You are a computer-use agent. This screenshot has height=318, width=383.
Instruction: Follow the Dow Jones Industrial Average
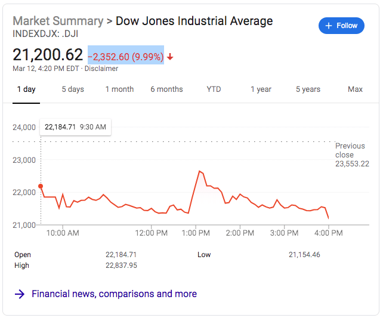pos(341,26)
